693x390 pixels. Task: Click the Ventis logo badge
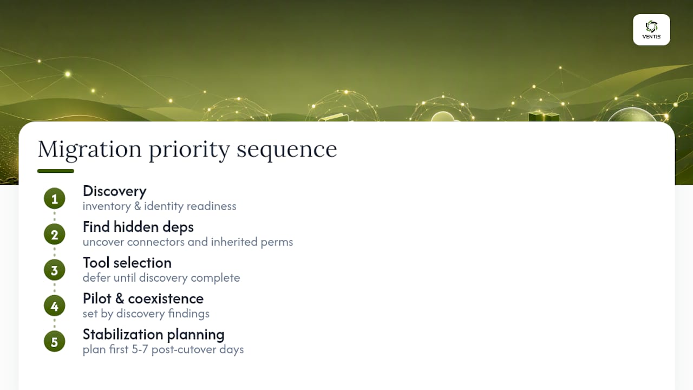click(x=651, y=30)
